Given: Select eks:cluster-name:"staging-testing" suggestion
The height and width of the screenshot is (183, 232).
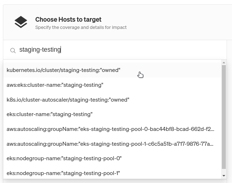Looking at the screenshot, I should [112, 114].
